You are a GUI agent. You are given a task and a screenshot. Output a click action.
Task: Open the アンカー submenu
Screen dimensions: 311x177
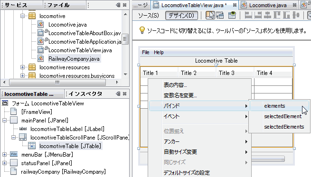point(199,141)
